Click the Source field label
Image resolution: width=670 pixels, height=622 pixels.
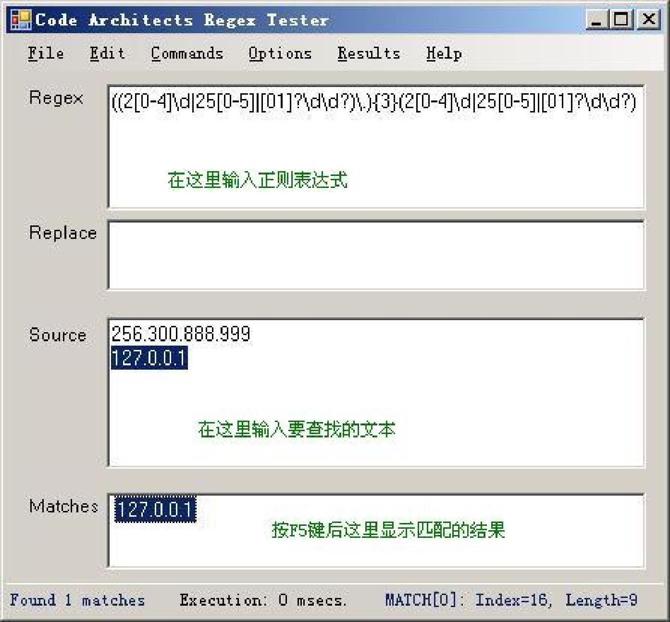[58, 335]
